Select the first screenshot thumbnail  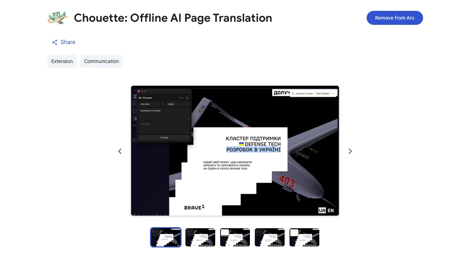166,237
